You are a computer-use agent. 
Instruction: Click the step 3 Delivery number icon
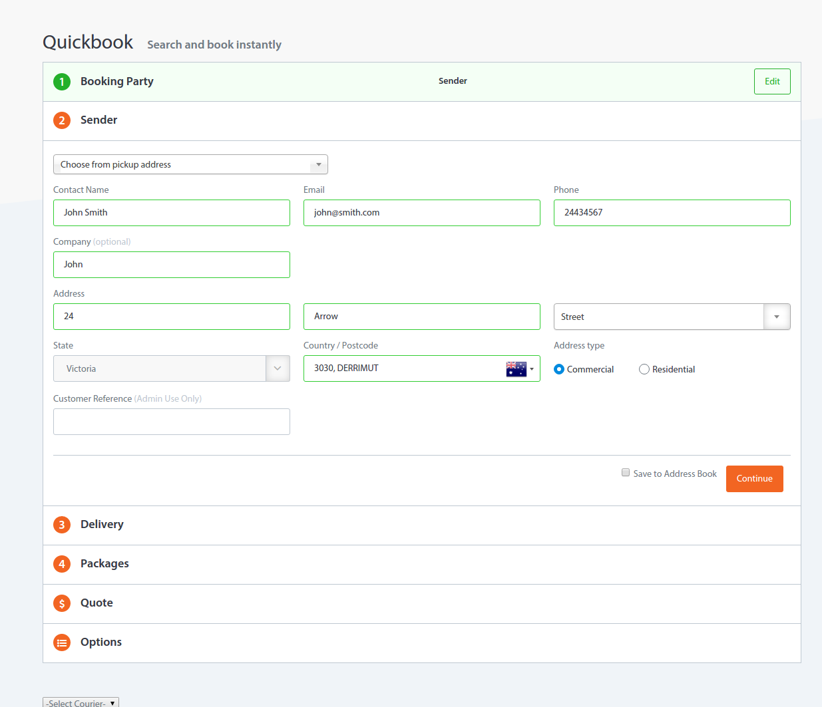click(x=62, y=525)
